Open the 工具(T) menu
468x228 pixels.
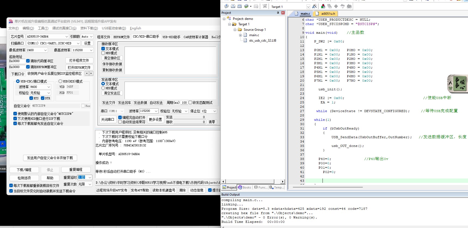(x=43, y=28)
